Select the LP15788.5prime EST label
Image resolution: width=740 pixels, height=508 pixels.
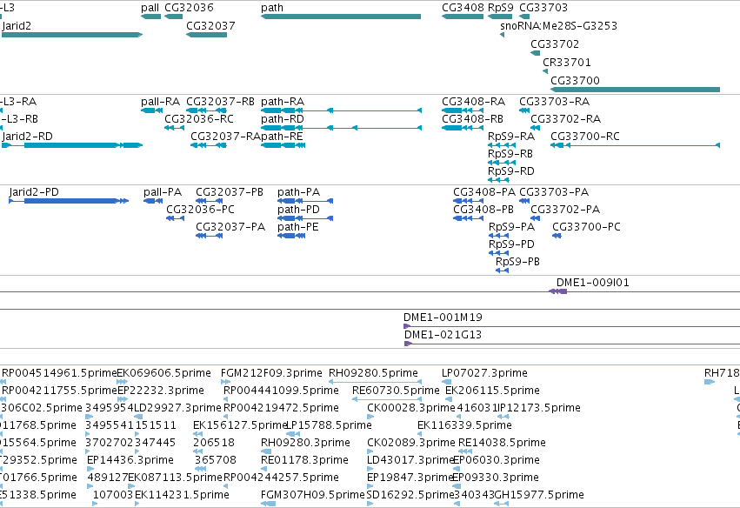pos(329,425)
